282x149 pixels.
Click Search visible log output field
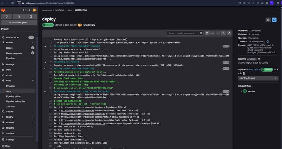coord(183,33)
